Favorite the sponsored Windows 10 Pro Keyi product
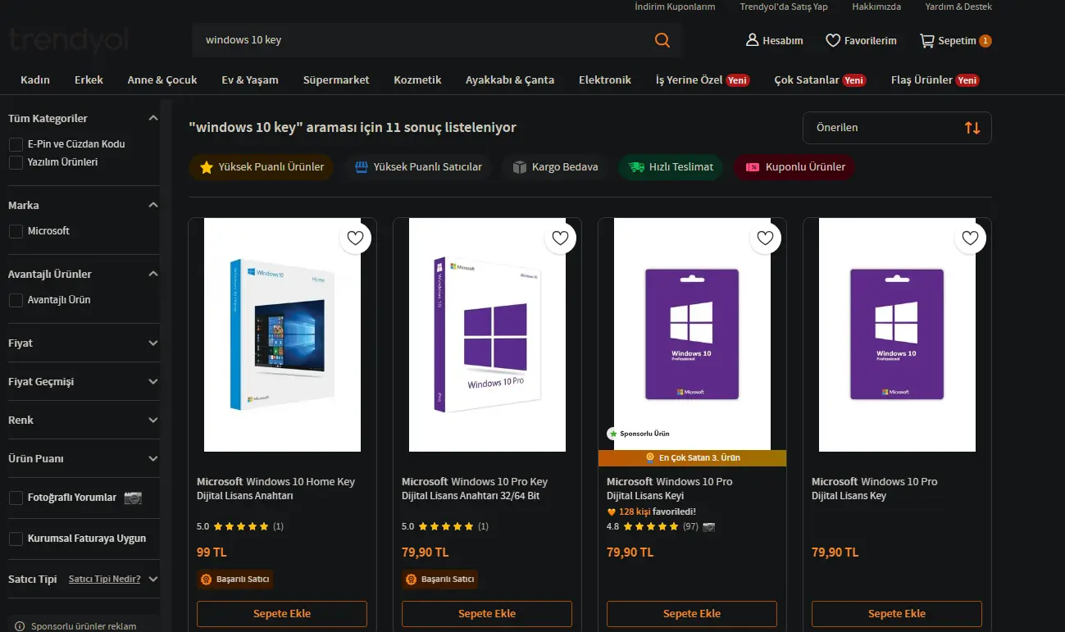Image resolution: width=1065 pixels, height=632 pixels. click(765, 239)
